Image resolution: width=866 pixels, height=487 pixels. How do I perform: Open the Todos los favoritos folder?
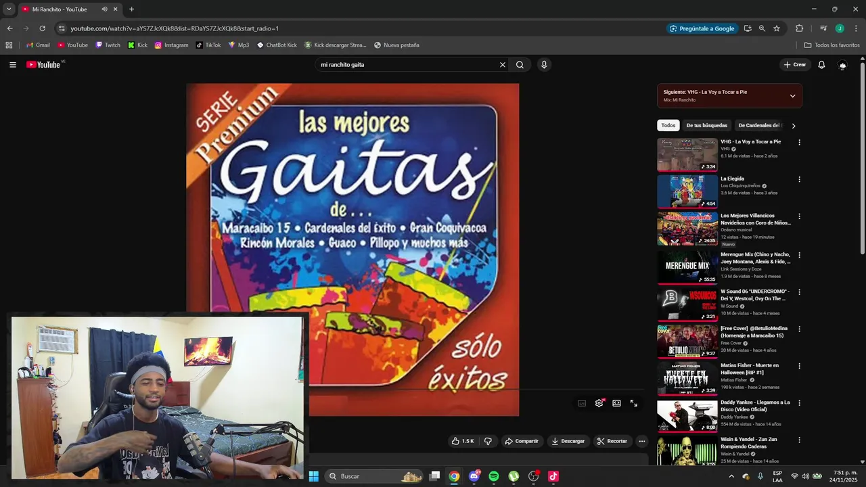click(x=831, y=45)
